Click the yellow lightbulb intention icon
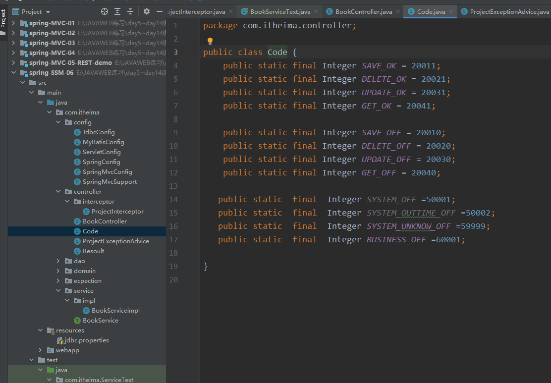Viewport: 551px width, 383px height. click(x=210, y=41)
